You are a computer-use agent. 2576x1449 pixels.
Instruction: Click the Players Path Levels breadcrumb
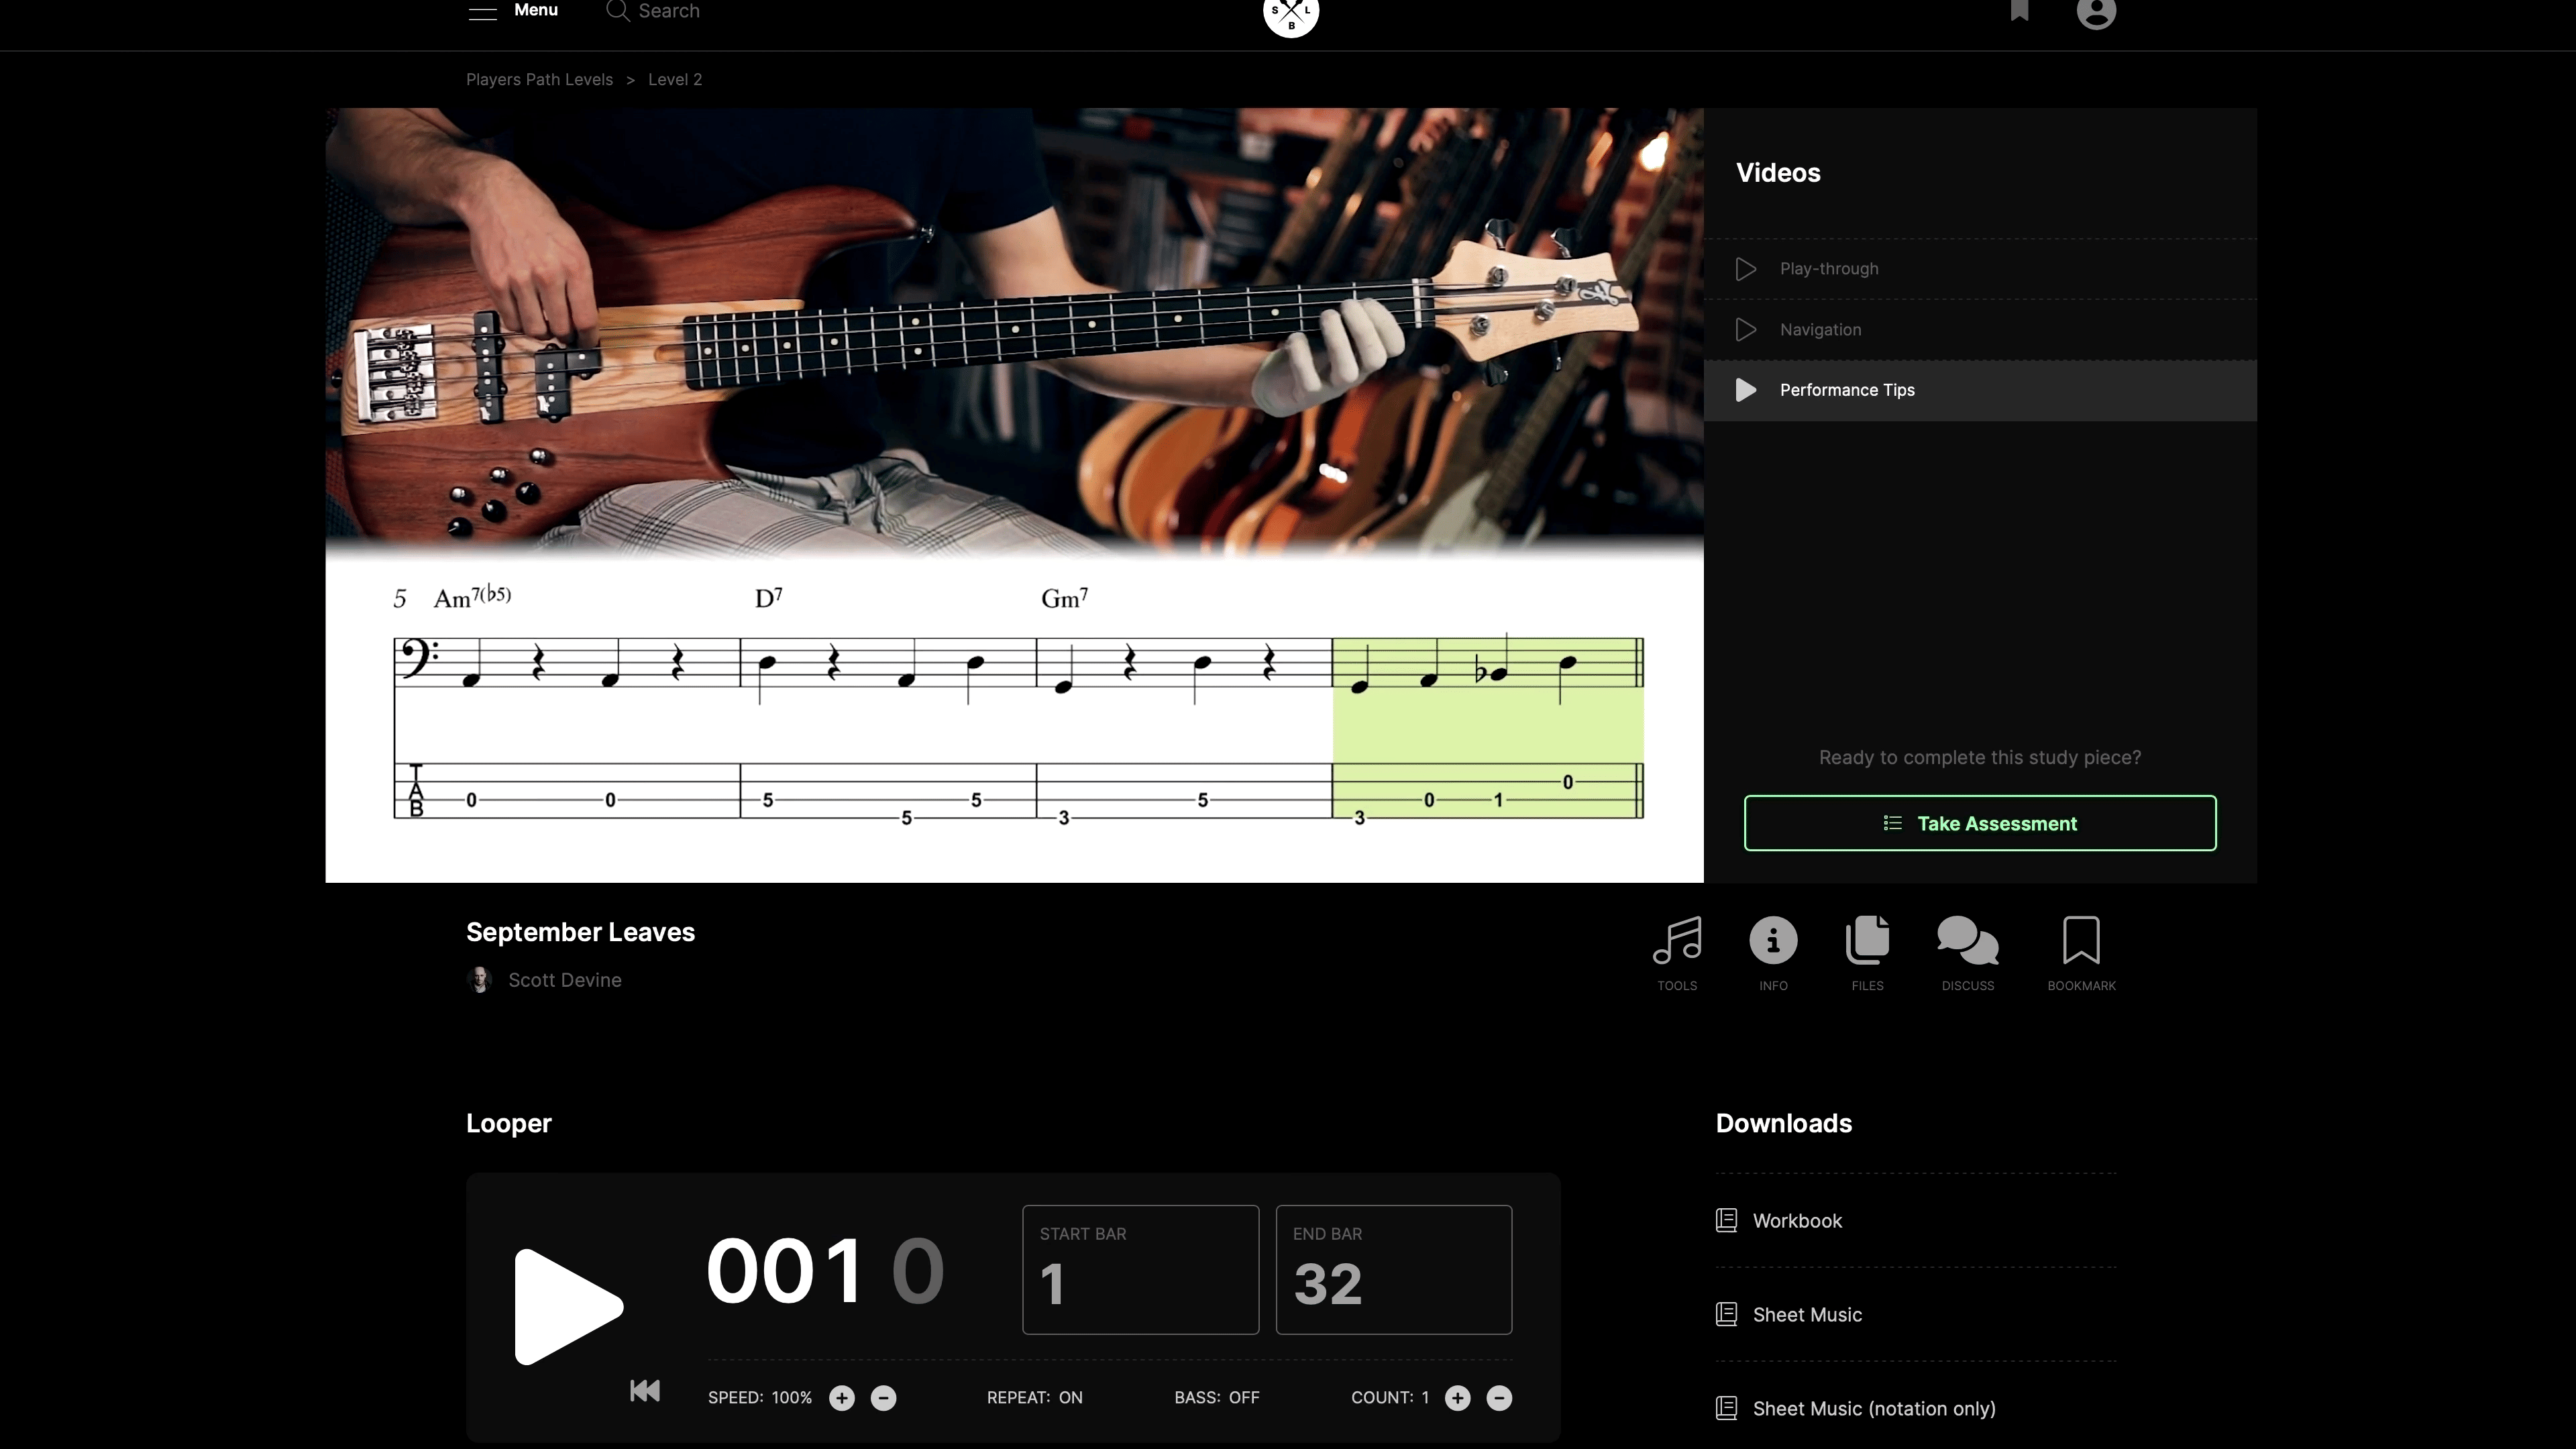[539, 80]
